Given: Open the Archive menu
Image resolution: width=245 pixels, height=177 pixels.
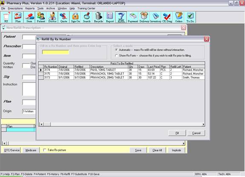Looking at the screenshot, I should click(x=50, y=8).
